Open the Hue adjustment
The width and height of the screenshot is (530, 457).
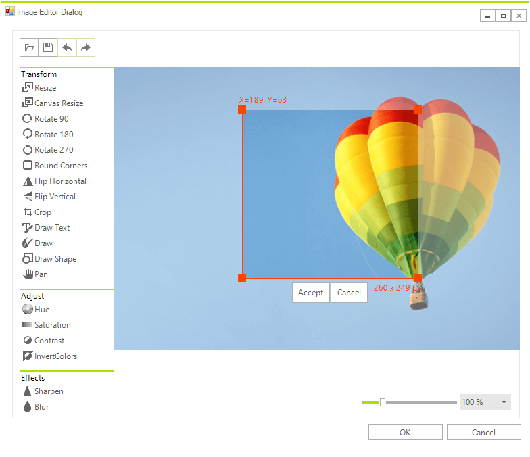[36, 310]
